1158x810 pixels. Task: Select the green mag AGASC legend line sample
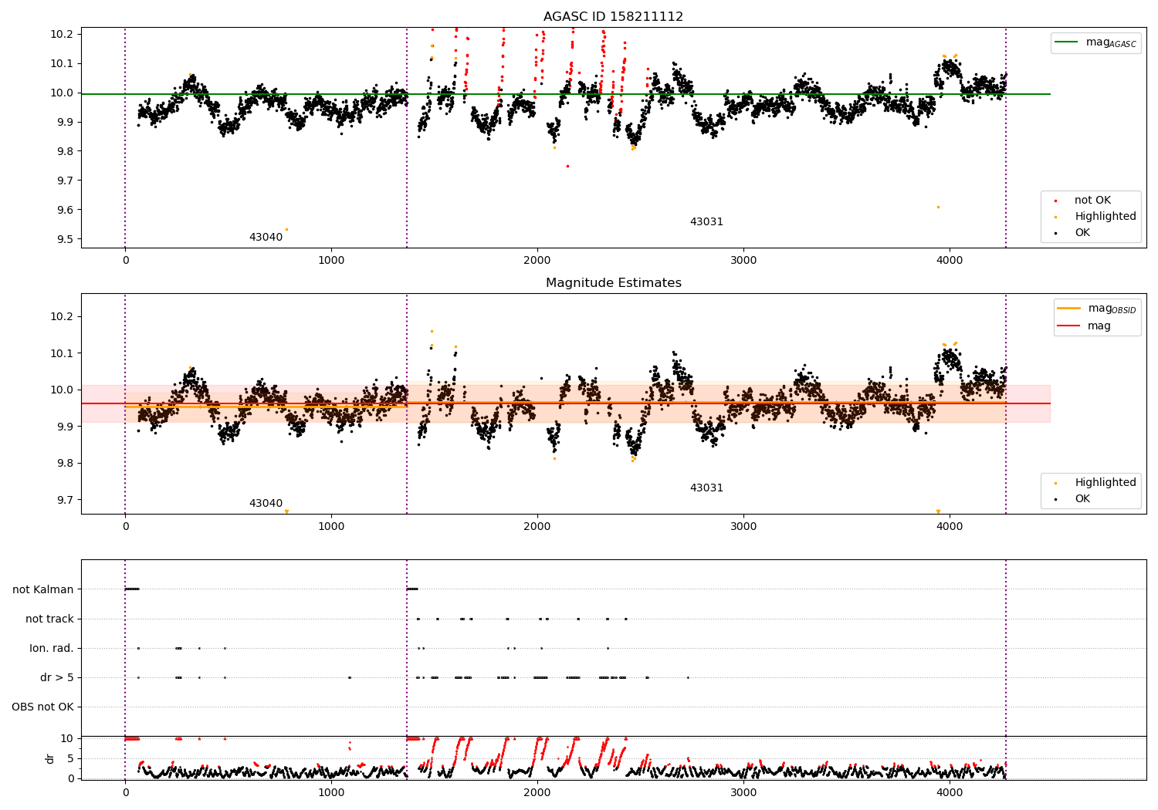pos(1067,42)
